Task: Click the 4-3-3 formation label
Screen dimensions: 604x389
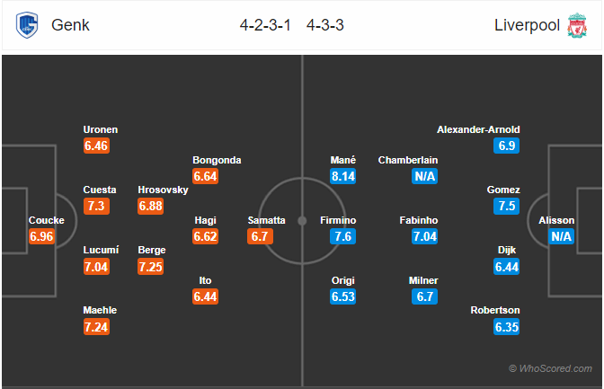Action: 325,25
